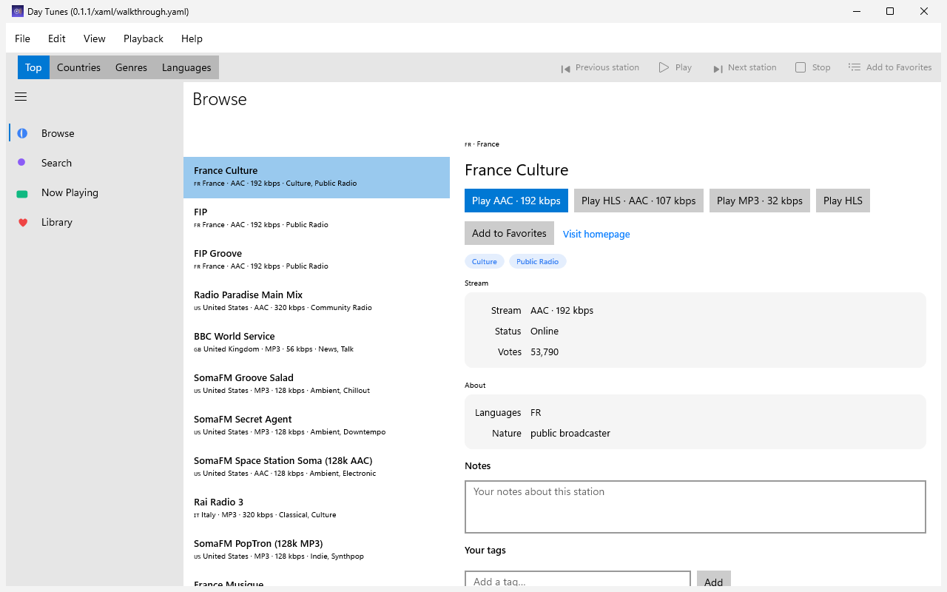The image size is (947, 592).
Task: Open the Now Playing page label
Action: (70, 192)
